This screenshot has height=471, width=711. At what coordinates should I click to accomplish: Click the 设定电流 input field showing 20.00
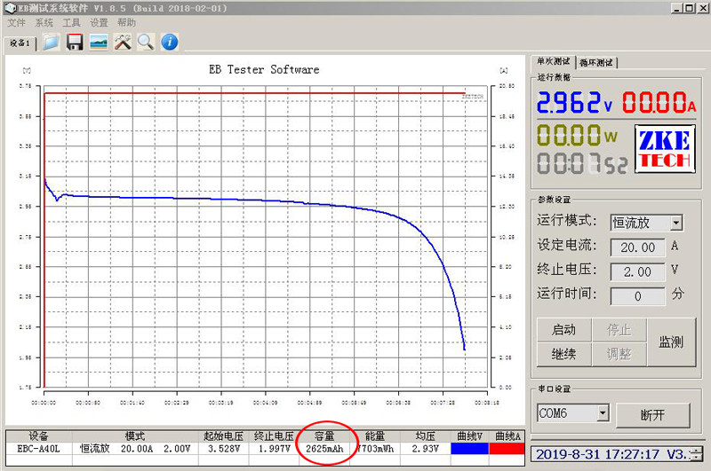[x=637, y=247]
